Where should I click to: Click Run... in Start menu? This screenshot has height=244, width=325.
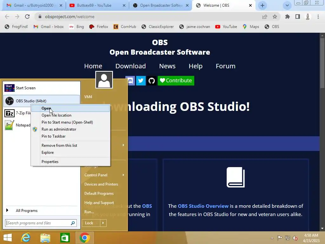tap(89, 212)
